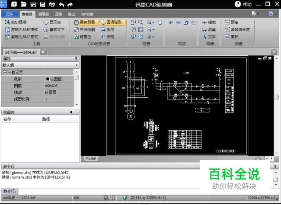The height and width of the screenshot is (205, 281).
Task: Toggle the 黑色背景 (black background) option
Action: point(84,22)
